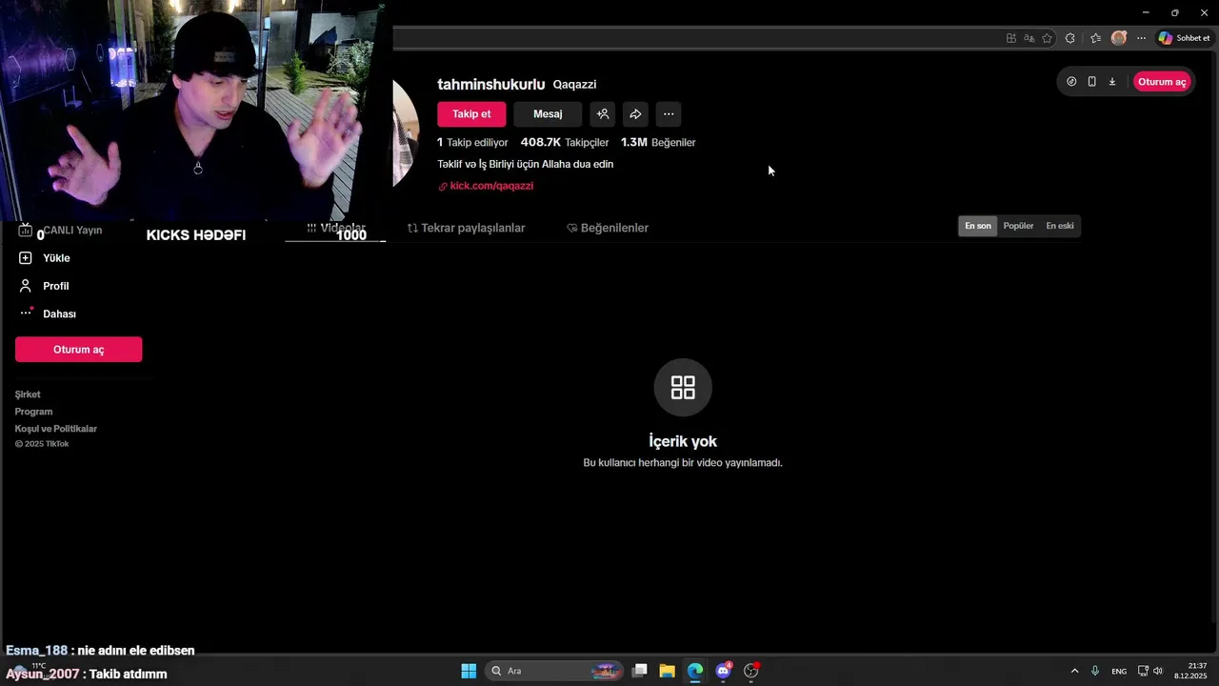Open the Edge profile avatar

pyautogui.click(x=1119, y=38)
